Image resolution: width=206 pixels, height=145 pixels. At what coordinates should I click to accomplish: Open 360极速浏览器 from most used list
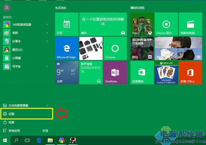coord(26,24)
